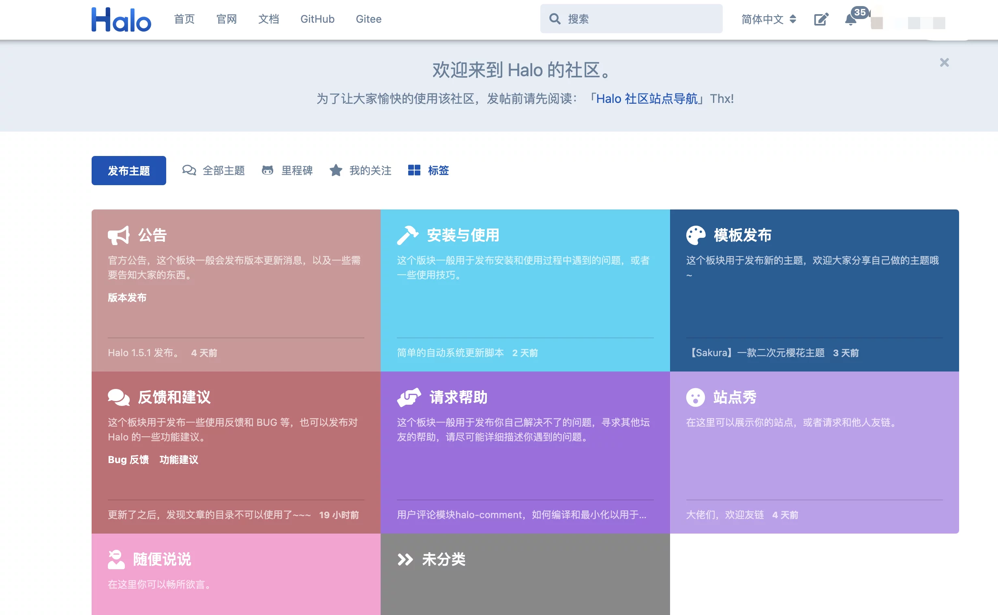Open 官网 navigation link
This screenshot has height=615, width=998.
click(227, 19)
